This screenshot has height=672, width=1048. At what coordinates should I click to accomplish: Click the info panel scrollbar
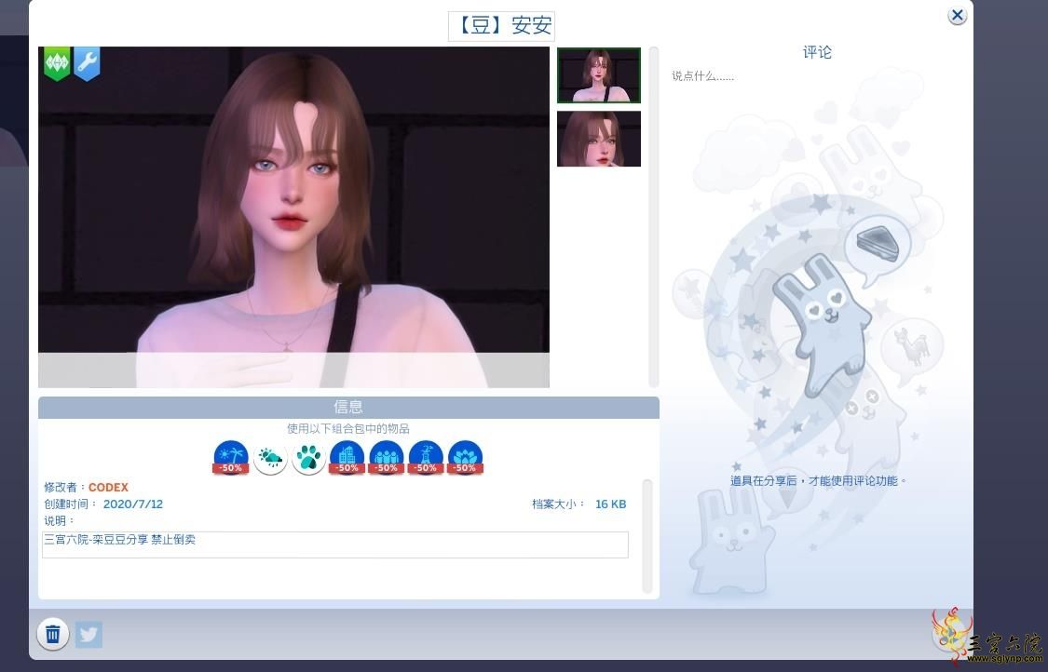click(647, 536)
